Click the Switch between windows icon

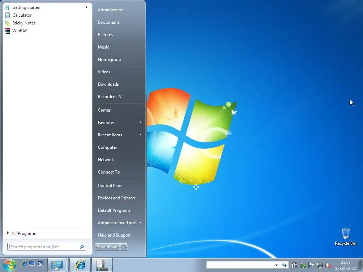[x=40, y=263]
